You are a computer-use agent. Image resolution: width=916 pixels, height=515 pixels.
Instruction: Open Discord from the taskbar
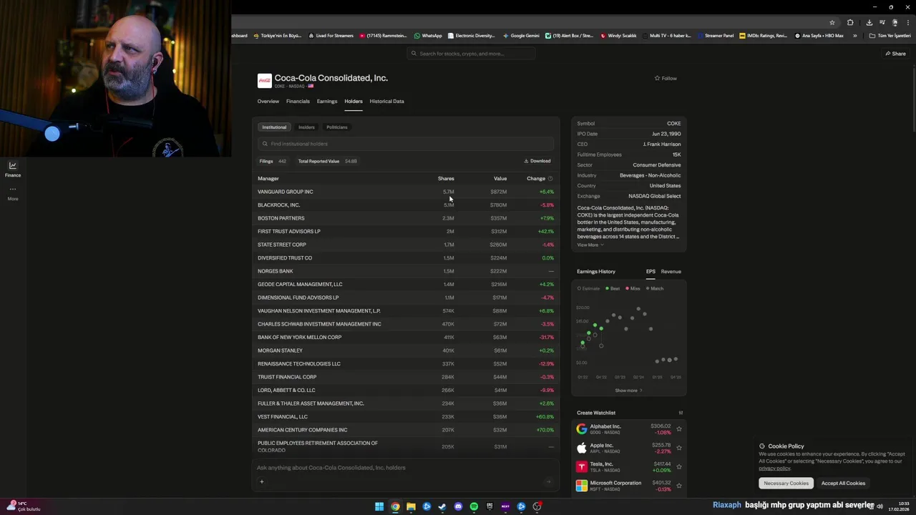(458, 506)
